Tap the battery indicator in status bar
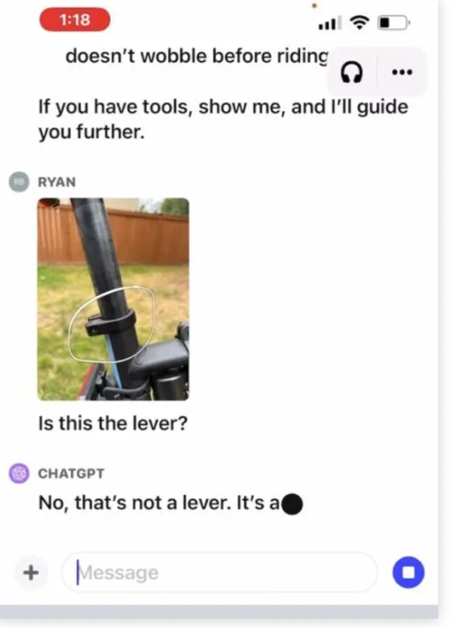458x627 pixels. pyautogui.click(x=394, y=23)
